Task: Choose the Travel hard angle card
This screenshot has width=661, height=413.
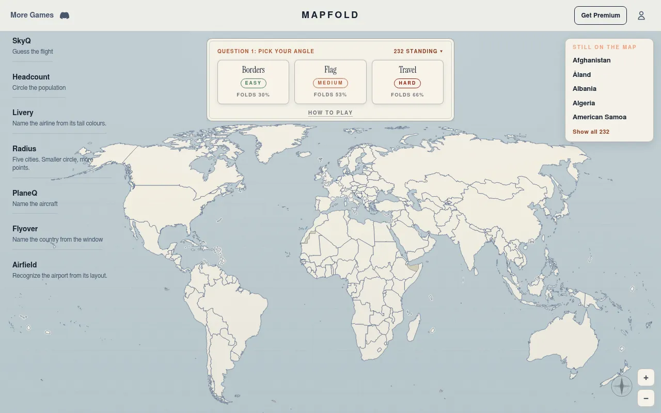Action: (x=407, y=82)
